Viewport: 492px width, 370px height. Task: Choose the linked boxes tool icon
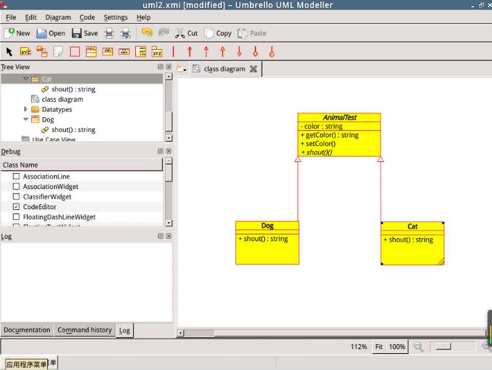click(x=42, y=52)
